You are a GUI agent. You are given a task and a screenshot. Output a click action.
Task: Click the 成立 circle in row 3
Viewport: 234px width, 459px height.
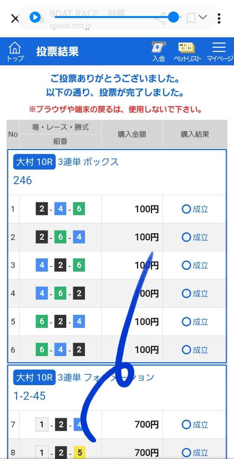pos(186,265)
